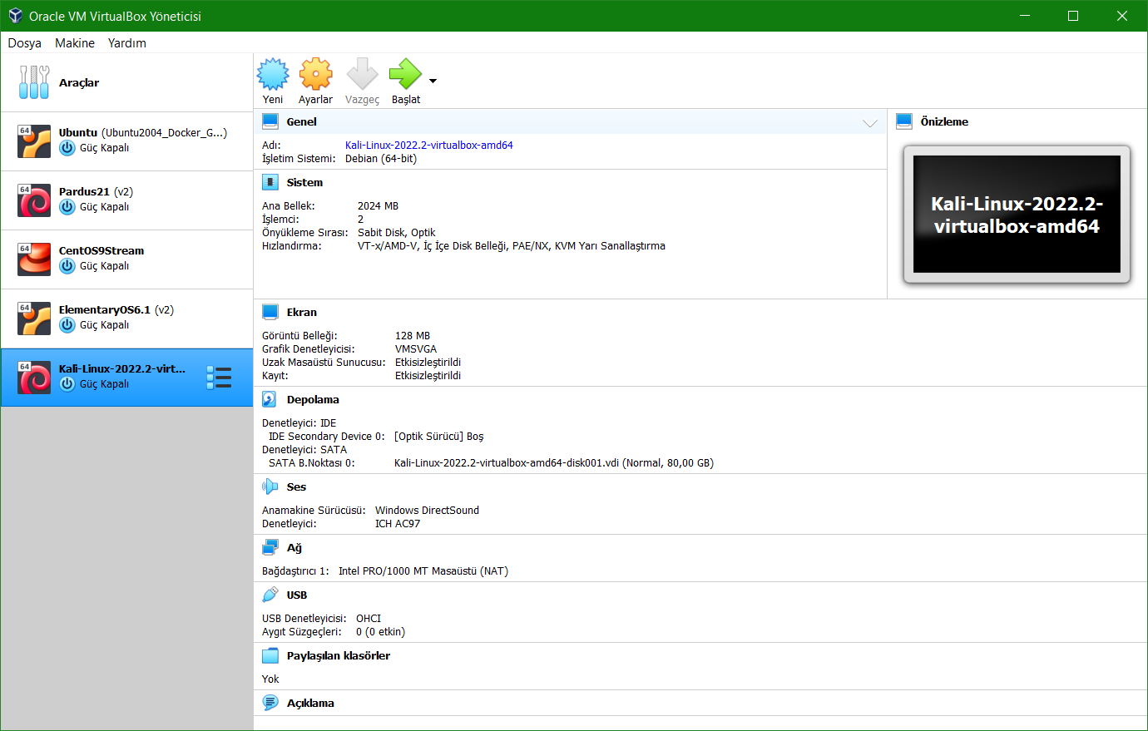Open Kali-Linux machine tools menu button
The height and width of the screenshot is (731, 1148).
click(x=219, y=378)
